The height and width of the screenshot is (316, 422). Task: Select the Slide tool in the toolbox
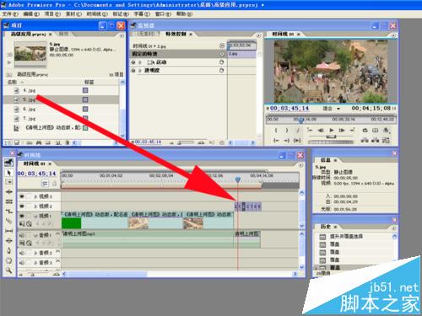click(x=9, y=240)
